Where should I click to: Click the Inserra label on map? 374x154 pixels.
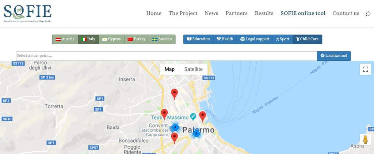click(127, 79)
